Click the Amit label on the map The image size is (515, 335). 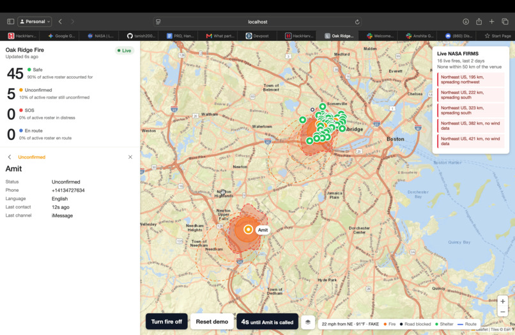[263, 230]
